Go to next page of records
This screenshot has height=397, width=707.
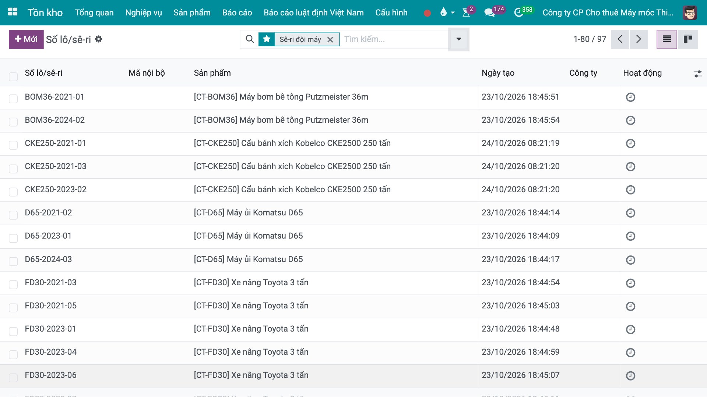(x=639, y=39)
